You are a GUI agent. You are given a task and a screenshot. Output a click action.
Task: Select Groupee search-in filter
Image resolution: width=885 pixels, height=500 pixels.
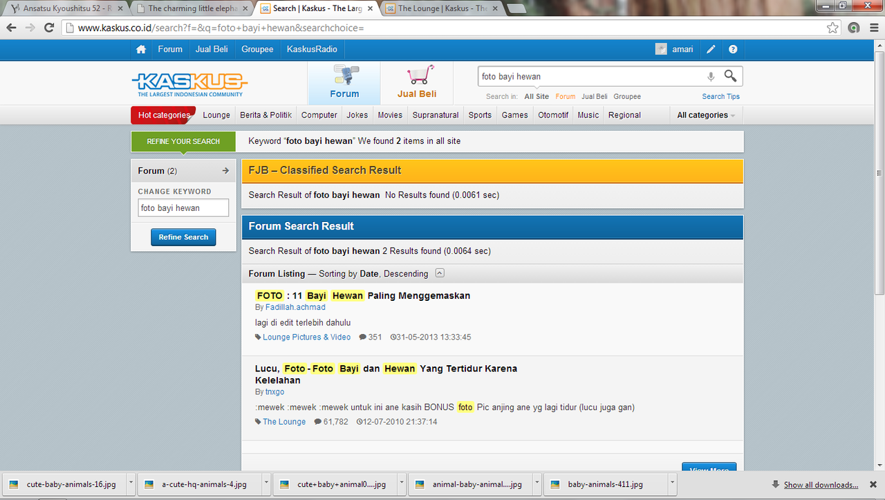(627, 97)
